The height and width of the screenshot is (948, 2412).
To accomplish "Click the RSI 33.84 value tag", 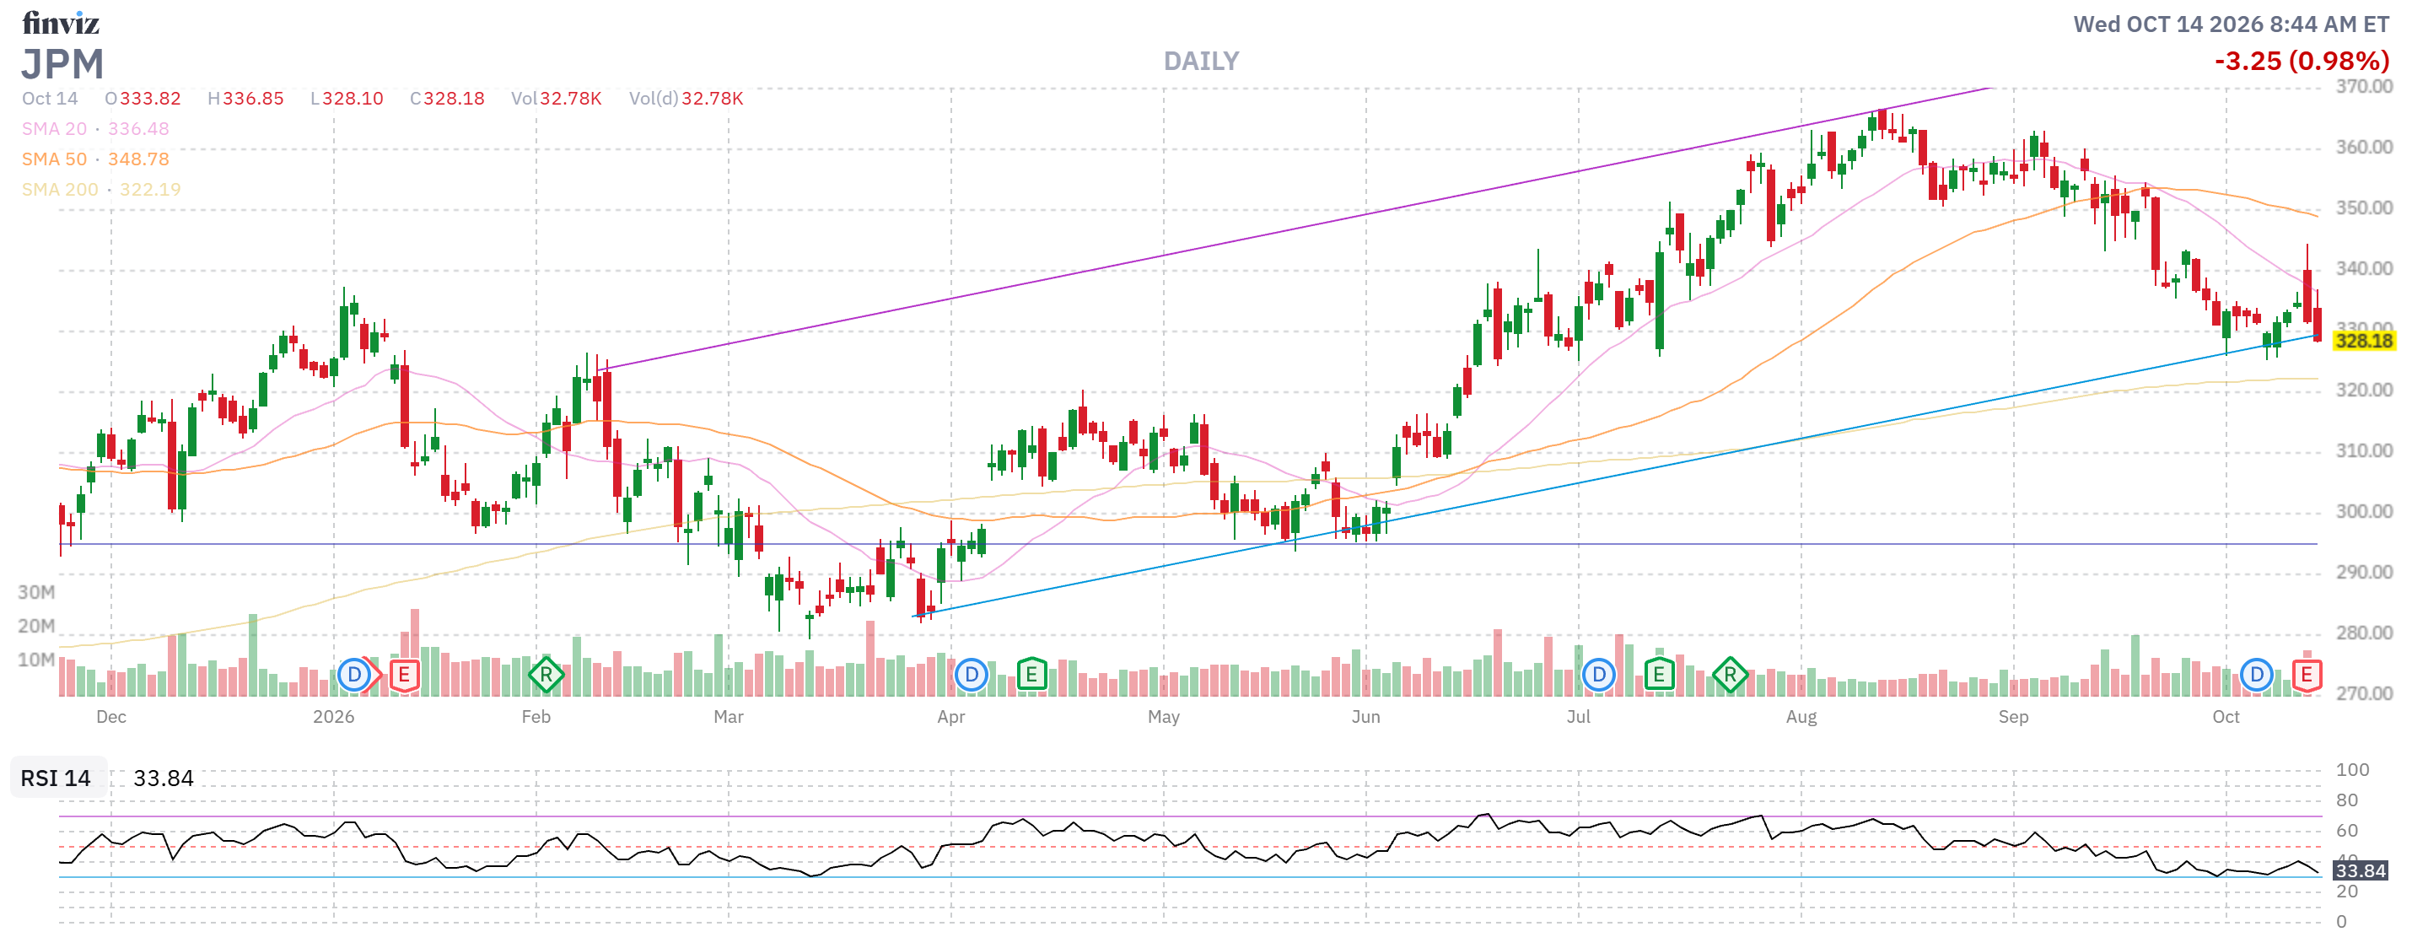I will tap(2361, 871).
